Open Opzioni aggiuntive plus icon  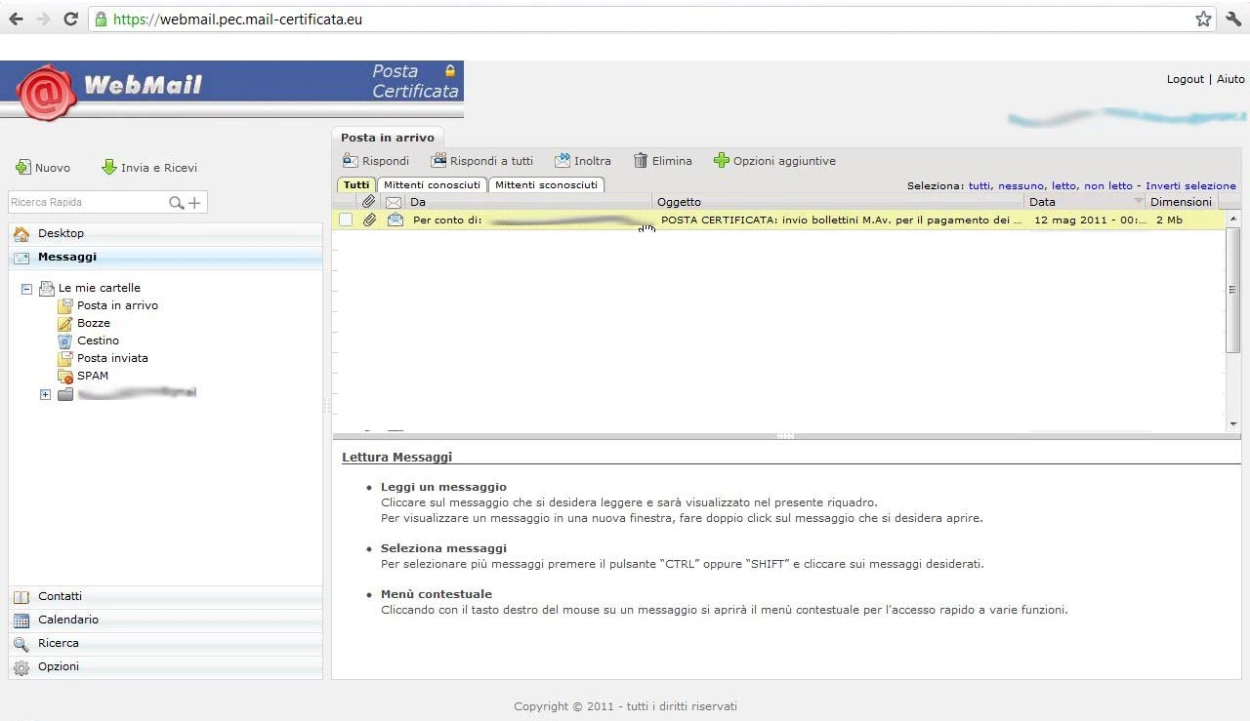coord(721,161)
